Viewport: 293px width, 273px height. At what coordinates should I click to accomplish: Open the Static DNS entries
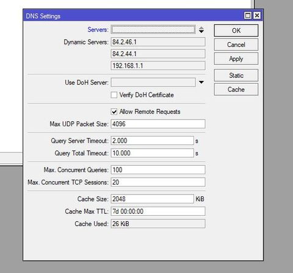coord(236,76)
